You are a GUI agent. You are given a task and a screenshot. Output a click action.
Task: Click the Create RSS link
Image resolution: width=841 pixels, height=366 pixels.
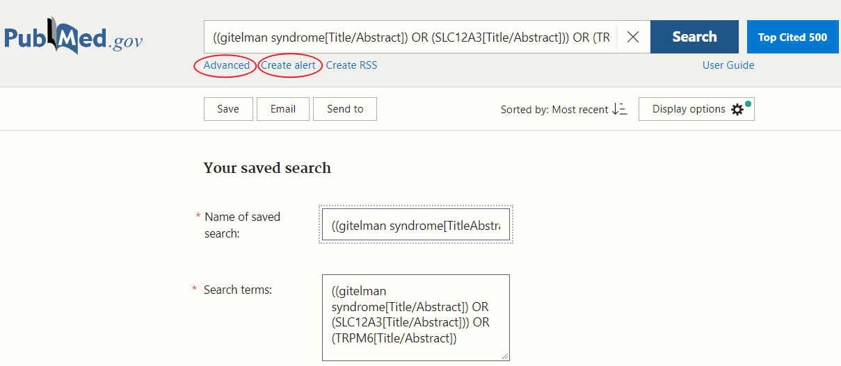pyautogui.click(x=351, y=65)
